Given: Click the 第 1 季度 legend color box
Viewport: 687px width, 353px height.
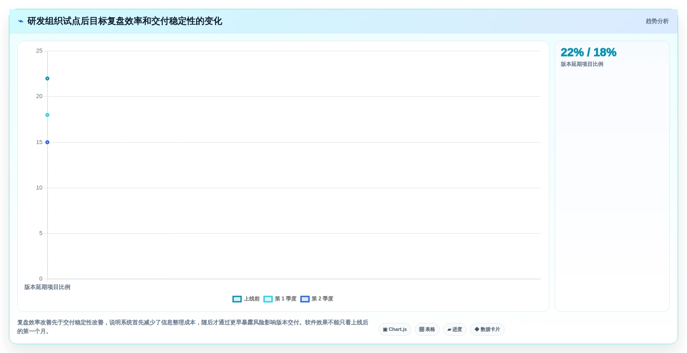Looking at the screenshot, I should [x=268, y=299].
